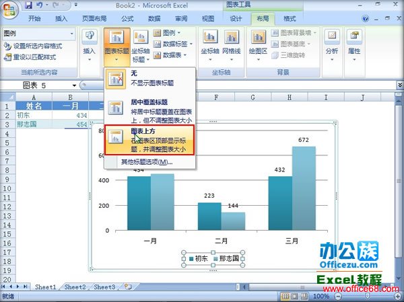Viewport: 404px width, 302px height.
Task: Select cell A2 with 初东
Action: [x=34, y=115]
